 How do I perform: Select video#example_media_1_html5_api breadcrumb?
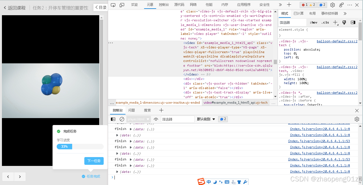[x=236, y=103]
